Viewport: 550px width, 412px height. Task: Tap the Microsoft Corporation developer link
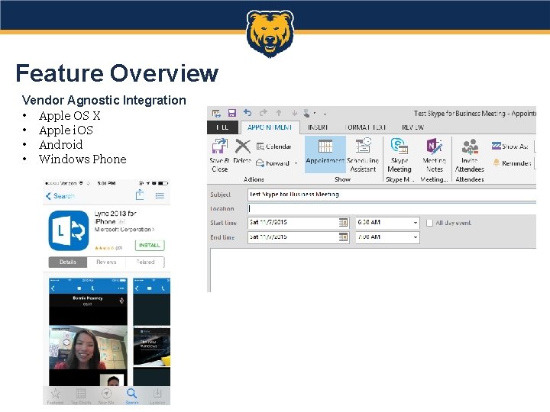pos(125,230)
